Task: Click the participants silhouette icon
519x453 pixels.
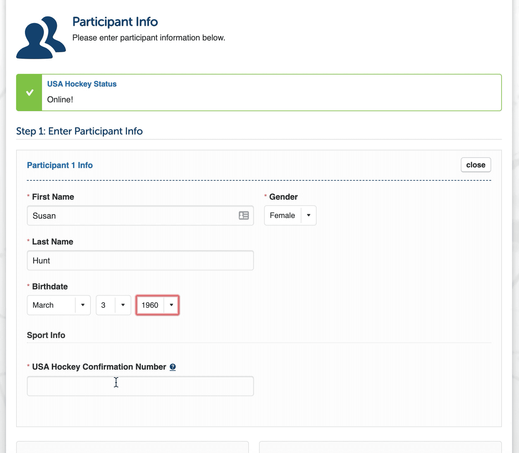Action: pyautogui.click(x=41, y=38)
